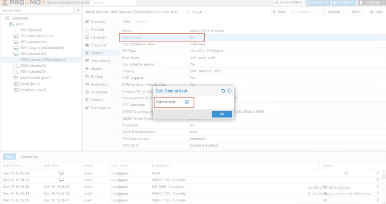Screen dimensions: 386x204
Task: Toggle the Start at boot checkbox
Action: (x=187, y=102)
